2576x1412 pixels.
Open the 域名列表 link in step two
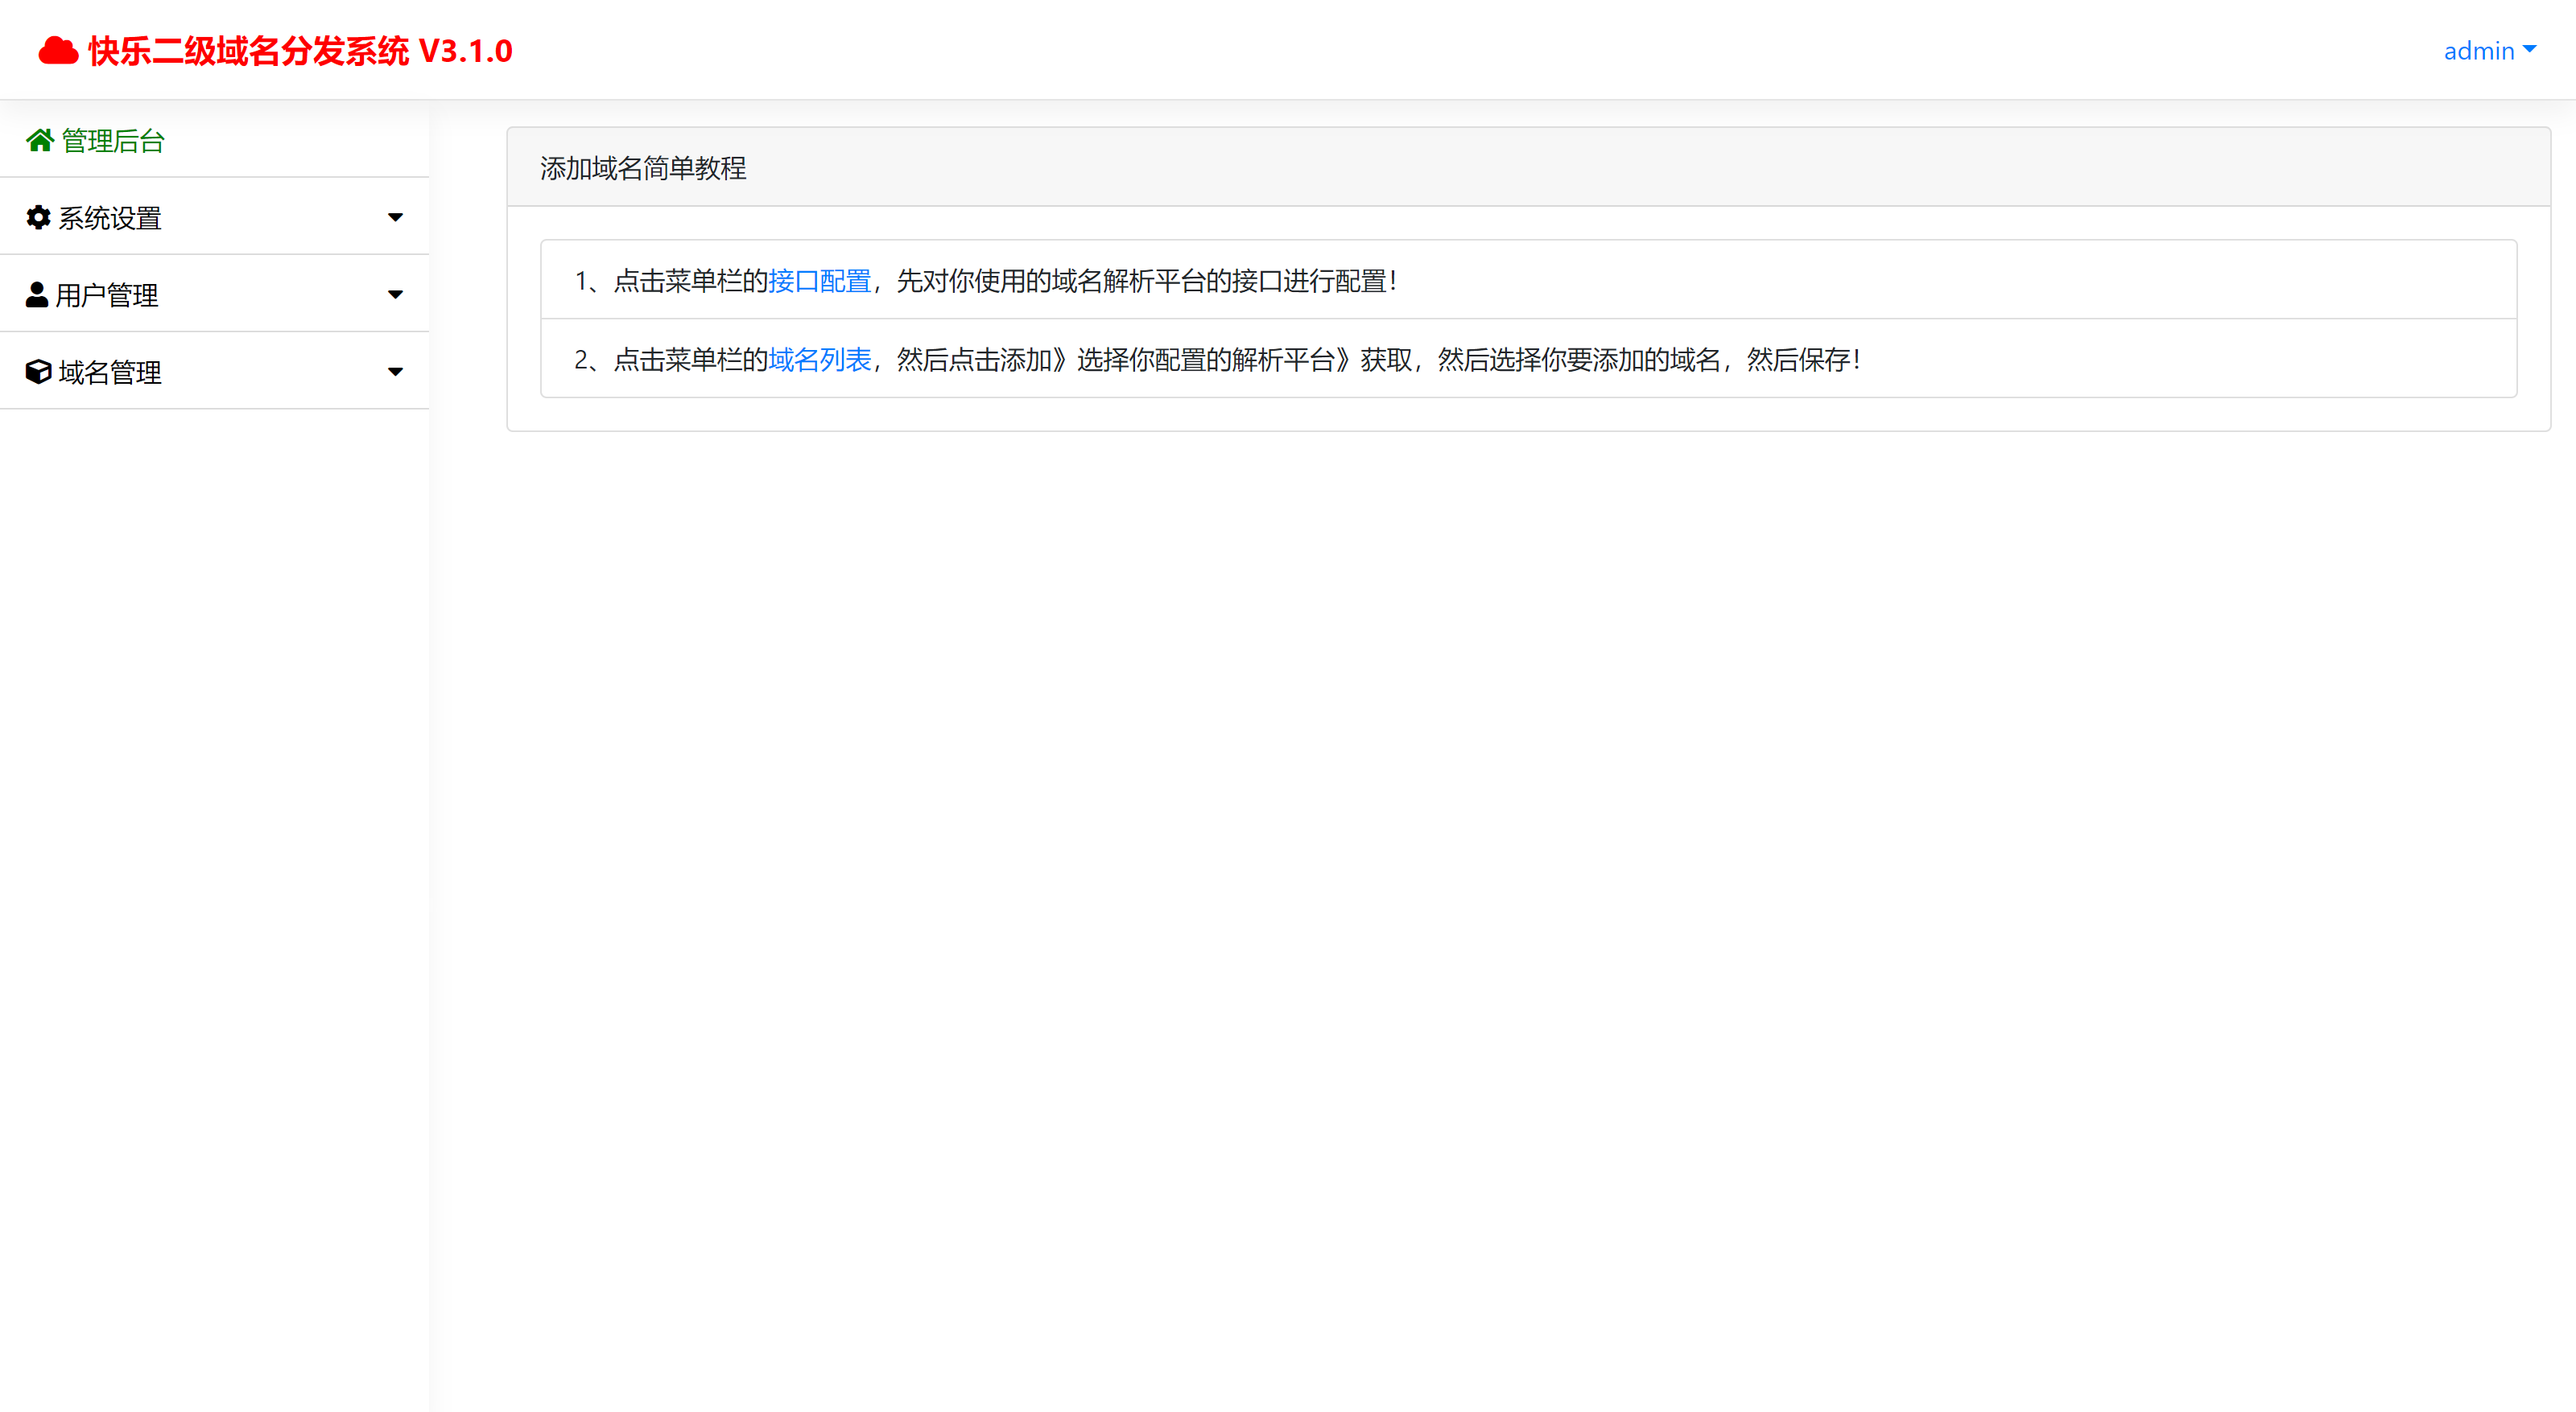pyautogui.click(x=819, y=359)
